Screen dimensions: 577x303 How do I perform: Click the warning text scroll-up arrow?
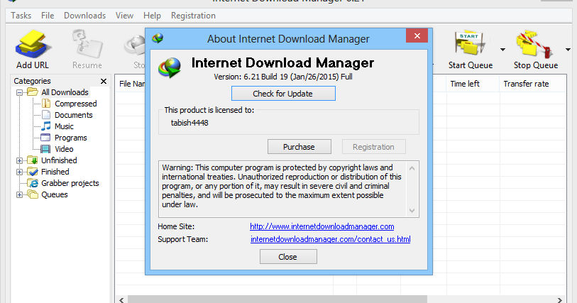(412, 168)
